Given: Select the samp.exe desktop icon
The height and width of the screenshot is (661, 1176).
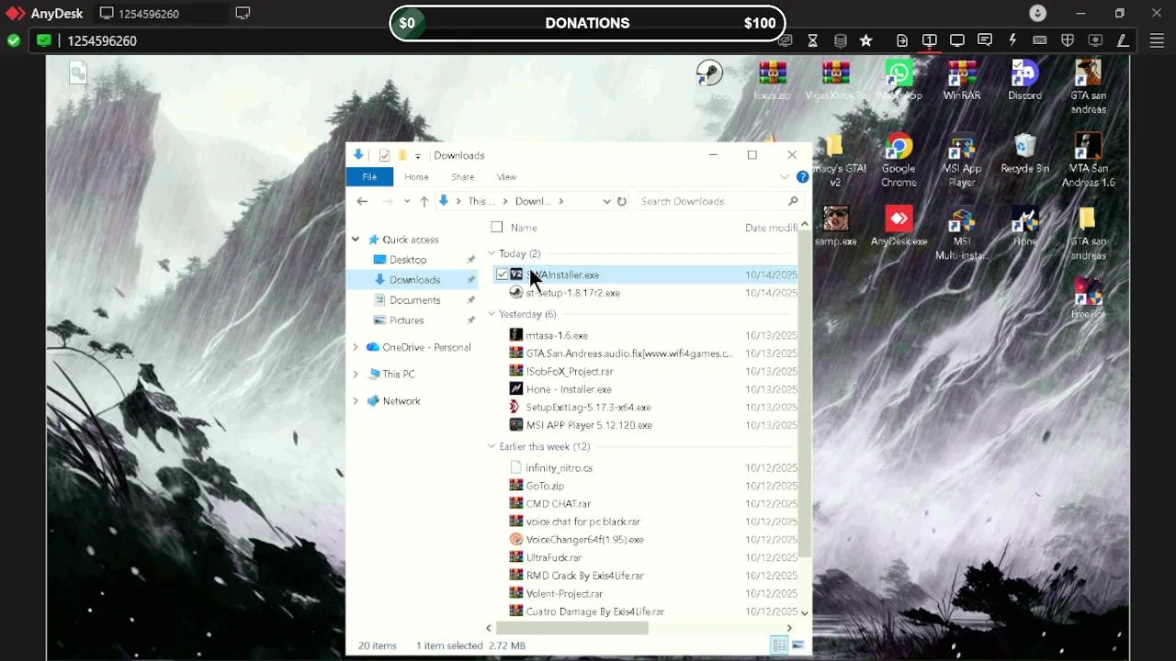Looking at the screenshot, I should point(835,226).
